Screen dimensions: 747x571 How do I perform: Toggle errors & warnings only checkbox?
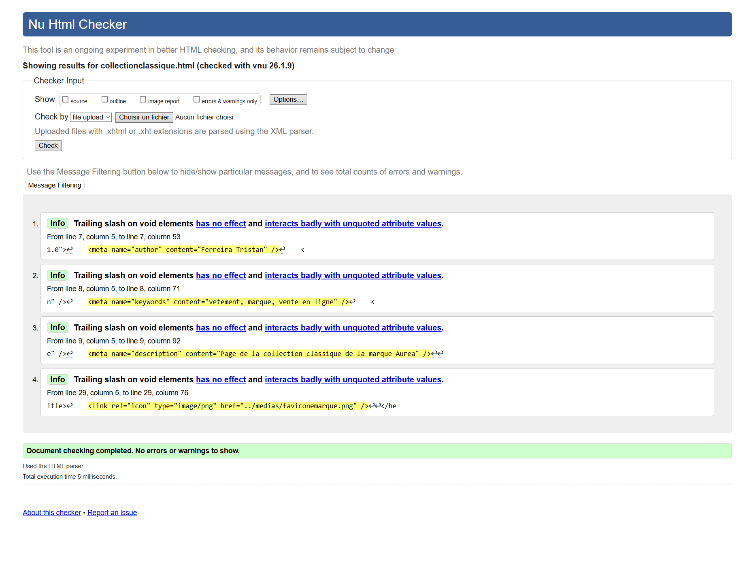(196, 100)
